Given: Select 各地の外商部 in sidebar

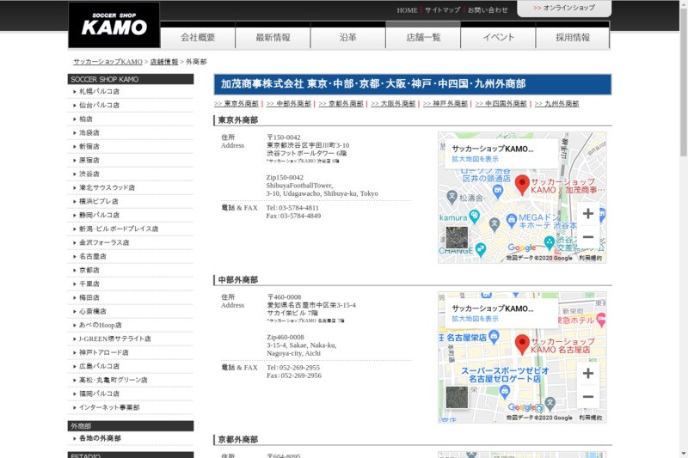Looking at the screenshot, I should [100, 438].
